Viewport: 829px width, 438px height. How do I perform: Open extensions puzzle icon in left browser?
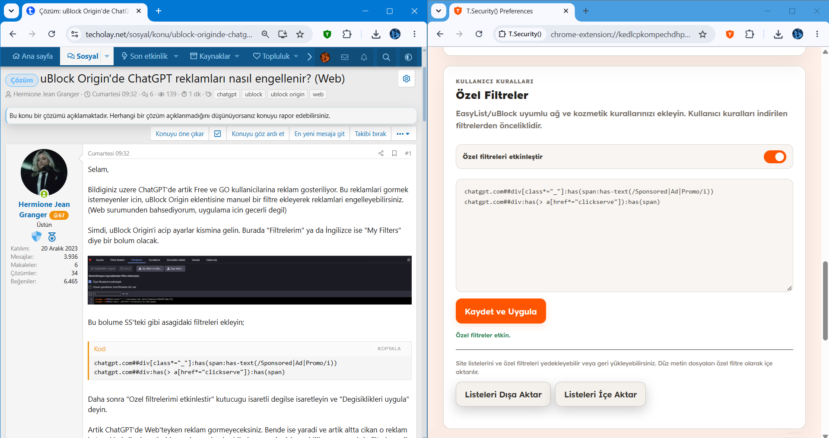pyautogui.click(x=347, y=34)
